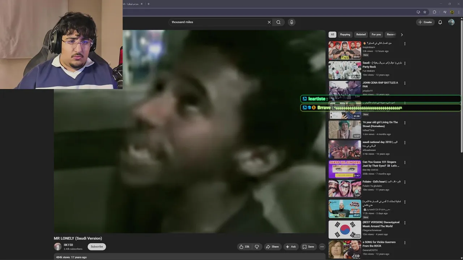
Task: Clear the search box with the X icon
Action: pyautogui.click(x=269, y=22)
